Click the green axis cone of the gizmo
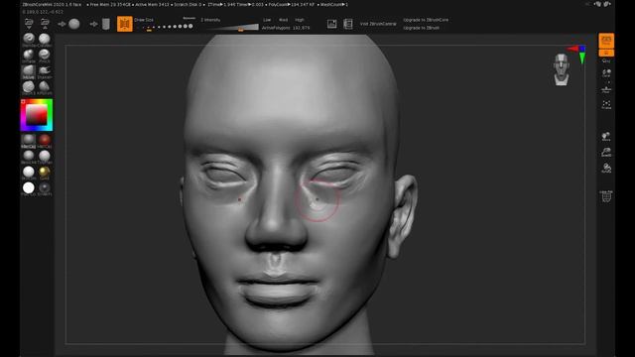The width and height of the screenshot is (635, 357). point(582,59)
